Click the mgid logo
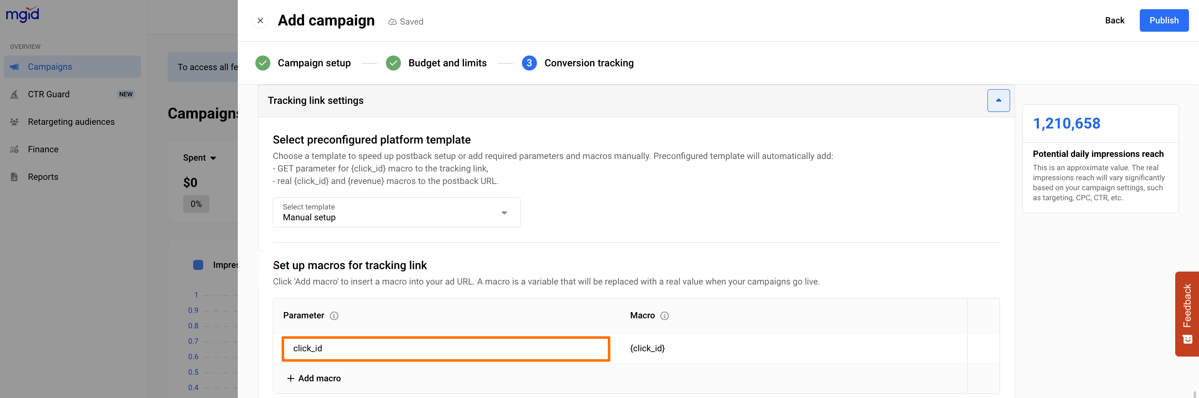Image resolution: width=1199 pixels, height=398 pixels. tap(23, 15)
